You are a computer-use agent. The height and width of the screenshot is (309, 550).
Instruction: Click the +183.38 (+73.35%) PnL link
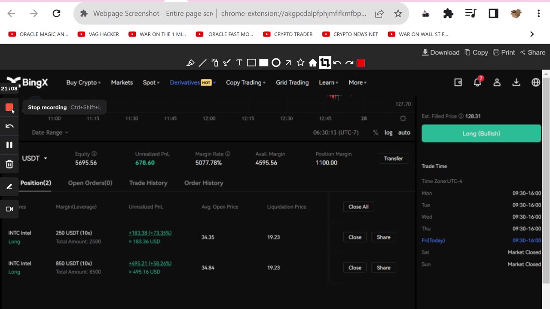click(150, 233)
